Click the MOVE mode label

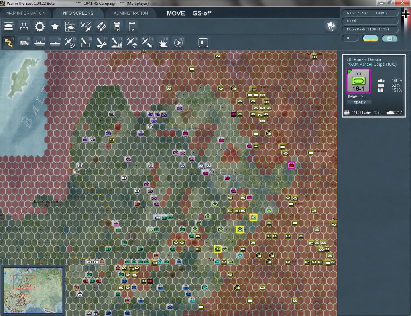pyautogui.click(x=176, y=13)
